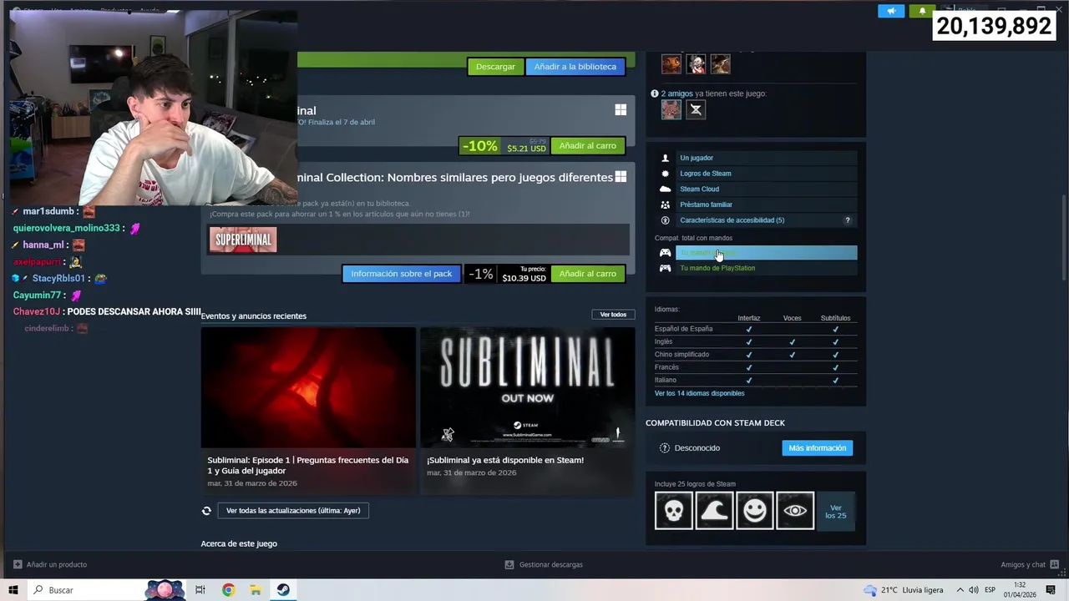Open the eye achievement icon
This screenshot has width=1069, height=601.
(795, 511)
